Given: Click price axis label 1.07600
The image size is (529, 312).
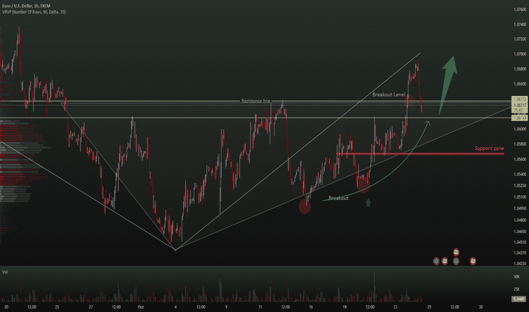Looking at the screenshot, I should [x=519, y=10].
